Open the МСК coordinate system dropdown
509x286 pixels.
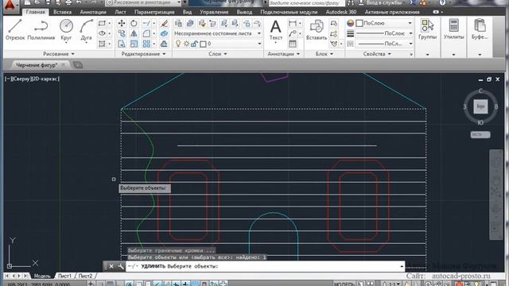tap(480, 134)
